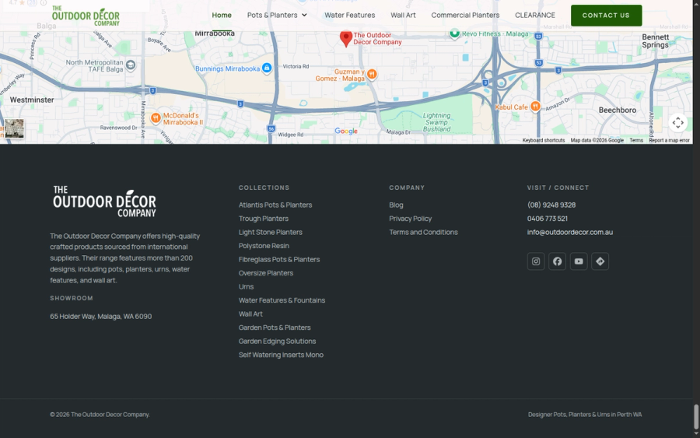The height and width of the screenshot is (438, 700).
Task: Click the Revo Fitness Malaga marker
Action: click(x=454, y=33)
